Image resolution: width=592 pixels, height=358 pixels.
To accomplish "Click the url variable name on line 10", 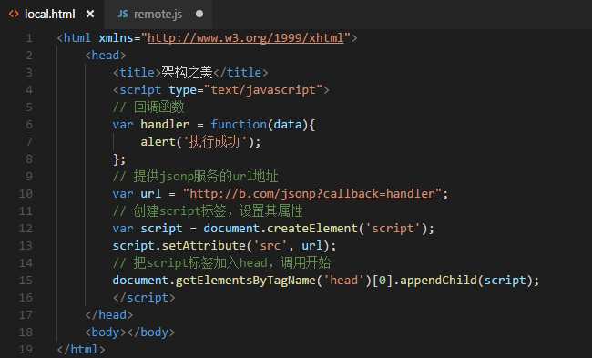I will [x=151, y=194].
